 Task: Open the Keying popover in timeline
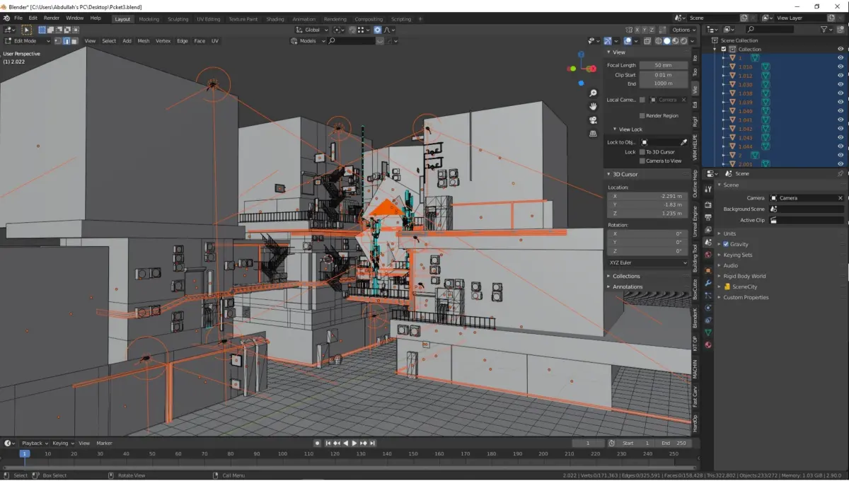tap(63, 443)
